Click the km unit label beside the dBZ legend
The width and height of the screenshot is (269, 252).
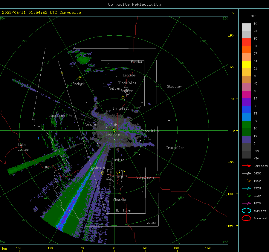(x=234, y=13)
